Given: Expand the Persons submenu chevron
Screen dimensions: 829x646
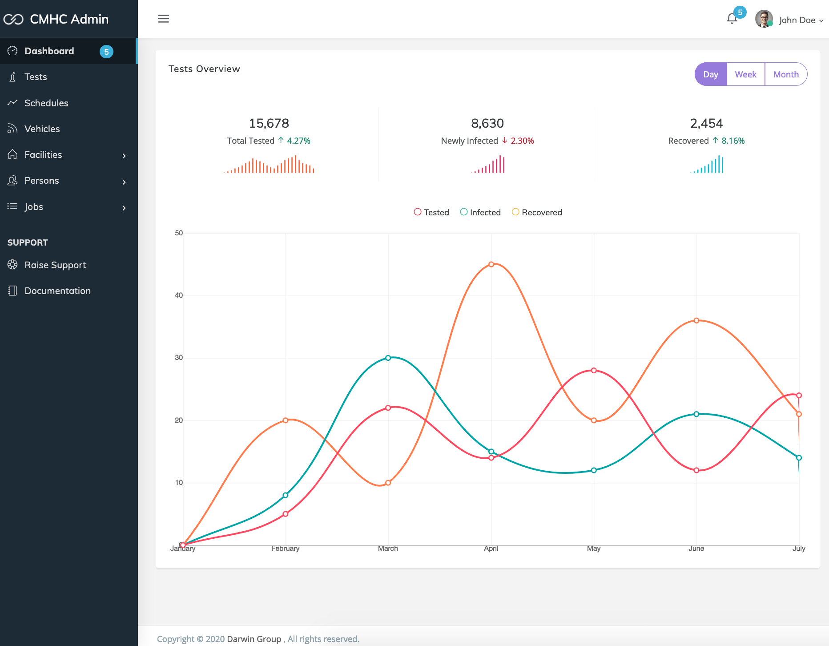Looking at the screenshot, I should pos(124,182).
